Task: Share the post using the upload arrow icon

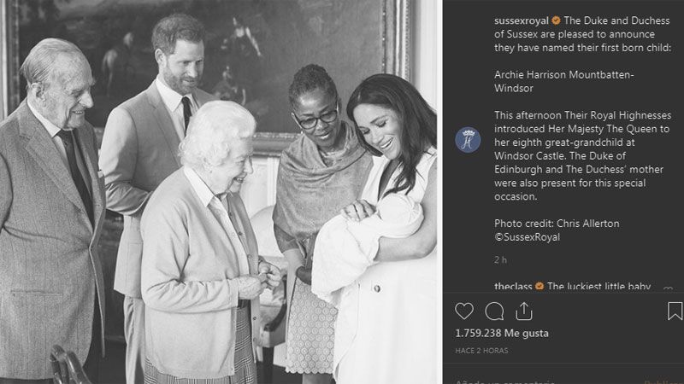Action: coord(523,311)
